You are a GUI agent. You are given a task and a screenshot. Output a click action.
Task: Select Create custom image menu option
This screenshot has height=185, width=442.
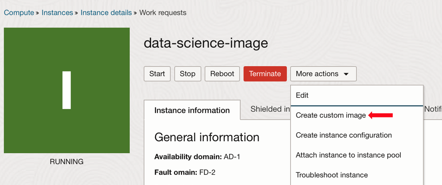pos(331,115)
